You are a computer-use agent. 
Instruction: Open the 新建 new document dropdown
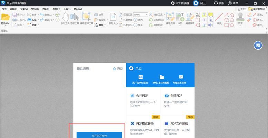coord(38,25)
